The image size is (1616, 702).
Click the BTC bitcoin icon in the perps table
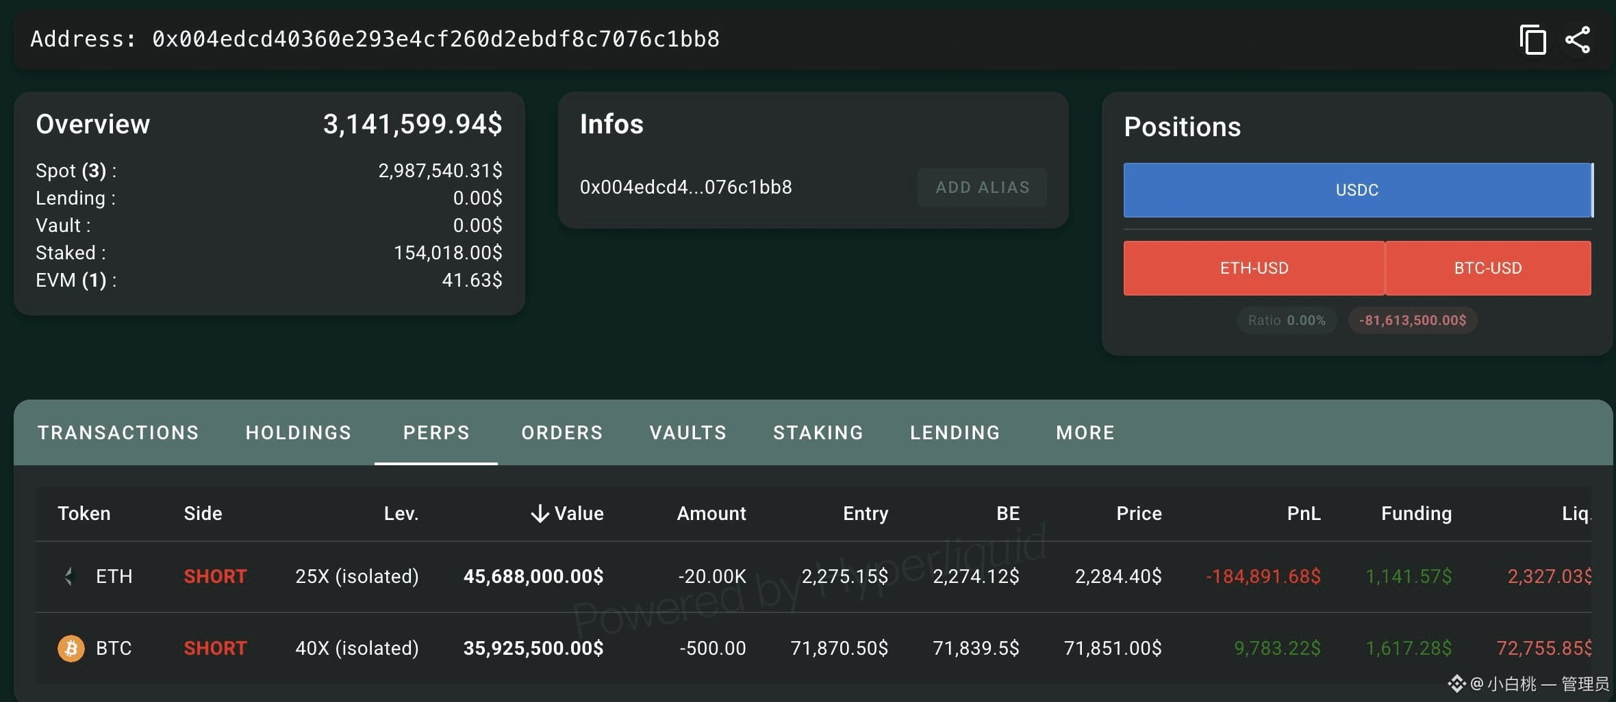tap(71, 648)
